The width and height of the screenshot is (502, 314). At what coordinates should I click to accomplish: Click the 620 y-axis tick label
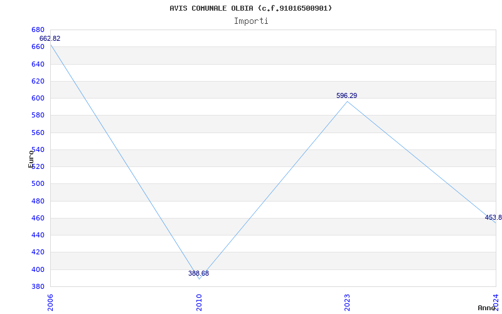[x=38, y=81]
